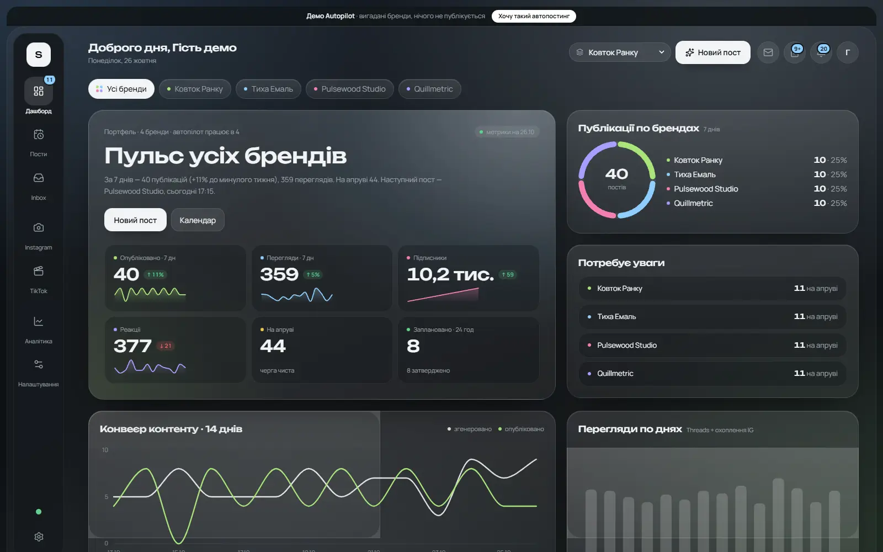Click the метрики на 26.10 status badge
Image resolution: width=883 pixels, height=552 pixels.
[507, 132]
